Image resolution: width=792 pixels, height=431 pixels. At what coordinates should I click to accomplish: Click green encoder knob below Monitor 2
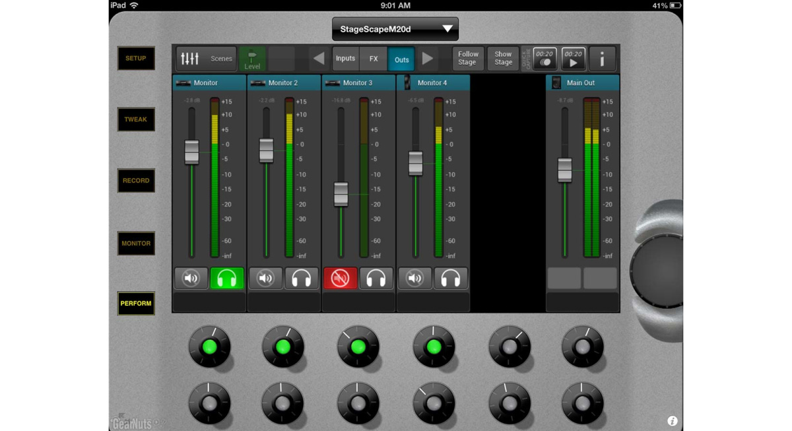pyautogui.click(x=283, y=347)
